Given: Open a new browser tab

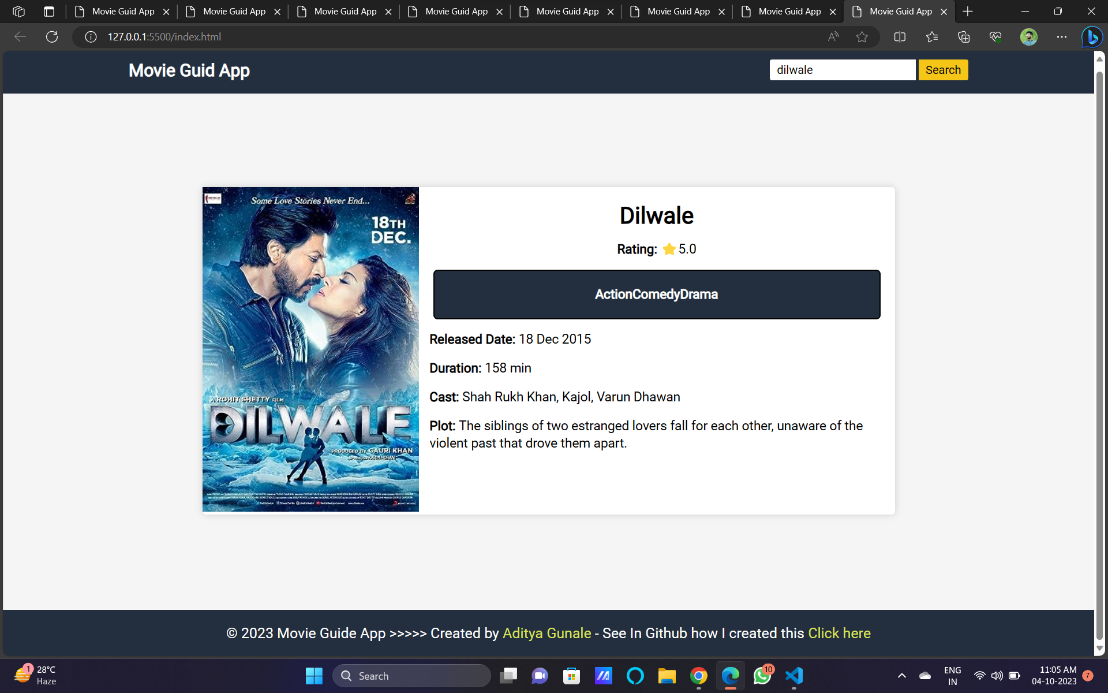Looking at the screenshot, I should click(x=967, y=11).
